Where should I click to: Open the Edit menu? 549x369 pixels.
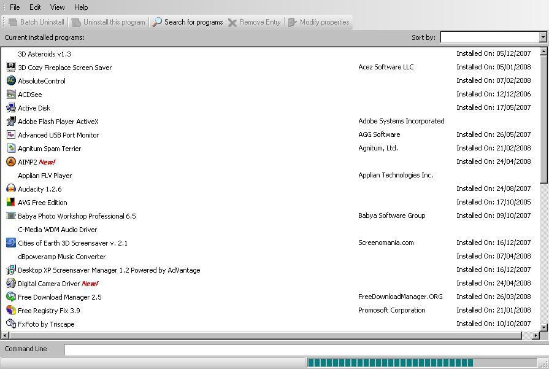(35, 7)
